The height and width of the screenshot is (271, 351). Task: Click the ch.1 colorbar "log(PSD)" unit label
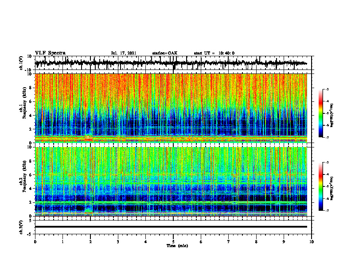332,116
